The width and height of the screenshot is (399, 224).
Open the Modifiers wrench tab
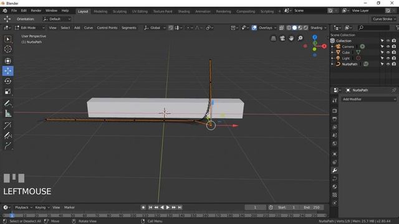click(335, 170)
